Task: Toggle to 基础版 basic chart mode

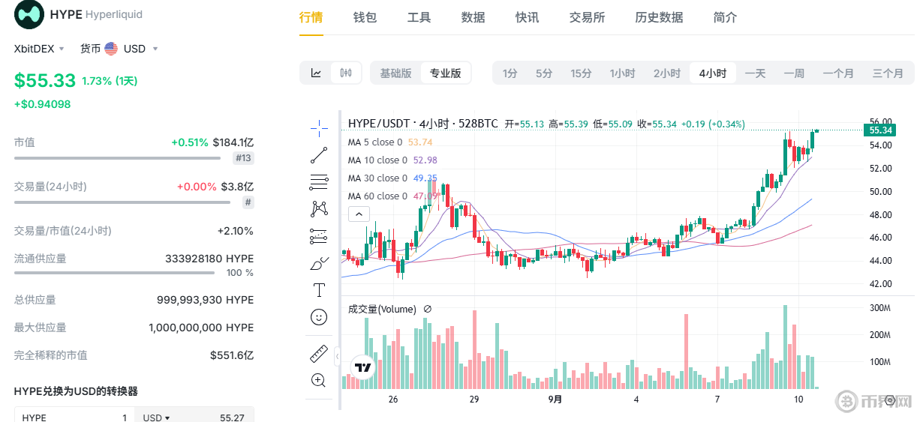Action: click(395, 73)
